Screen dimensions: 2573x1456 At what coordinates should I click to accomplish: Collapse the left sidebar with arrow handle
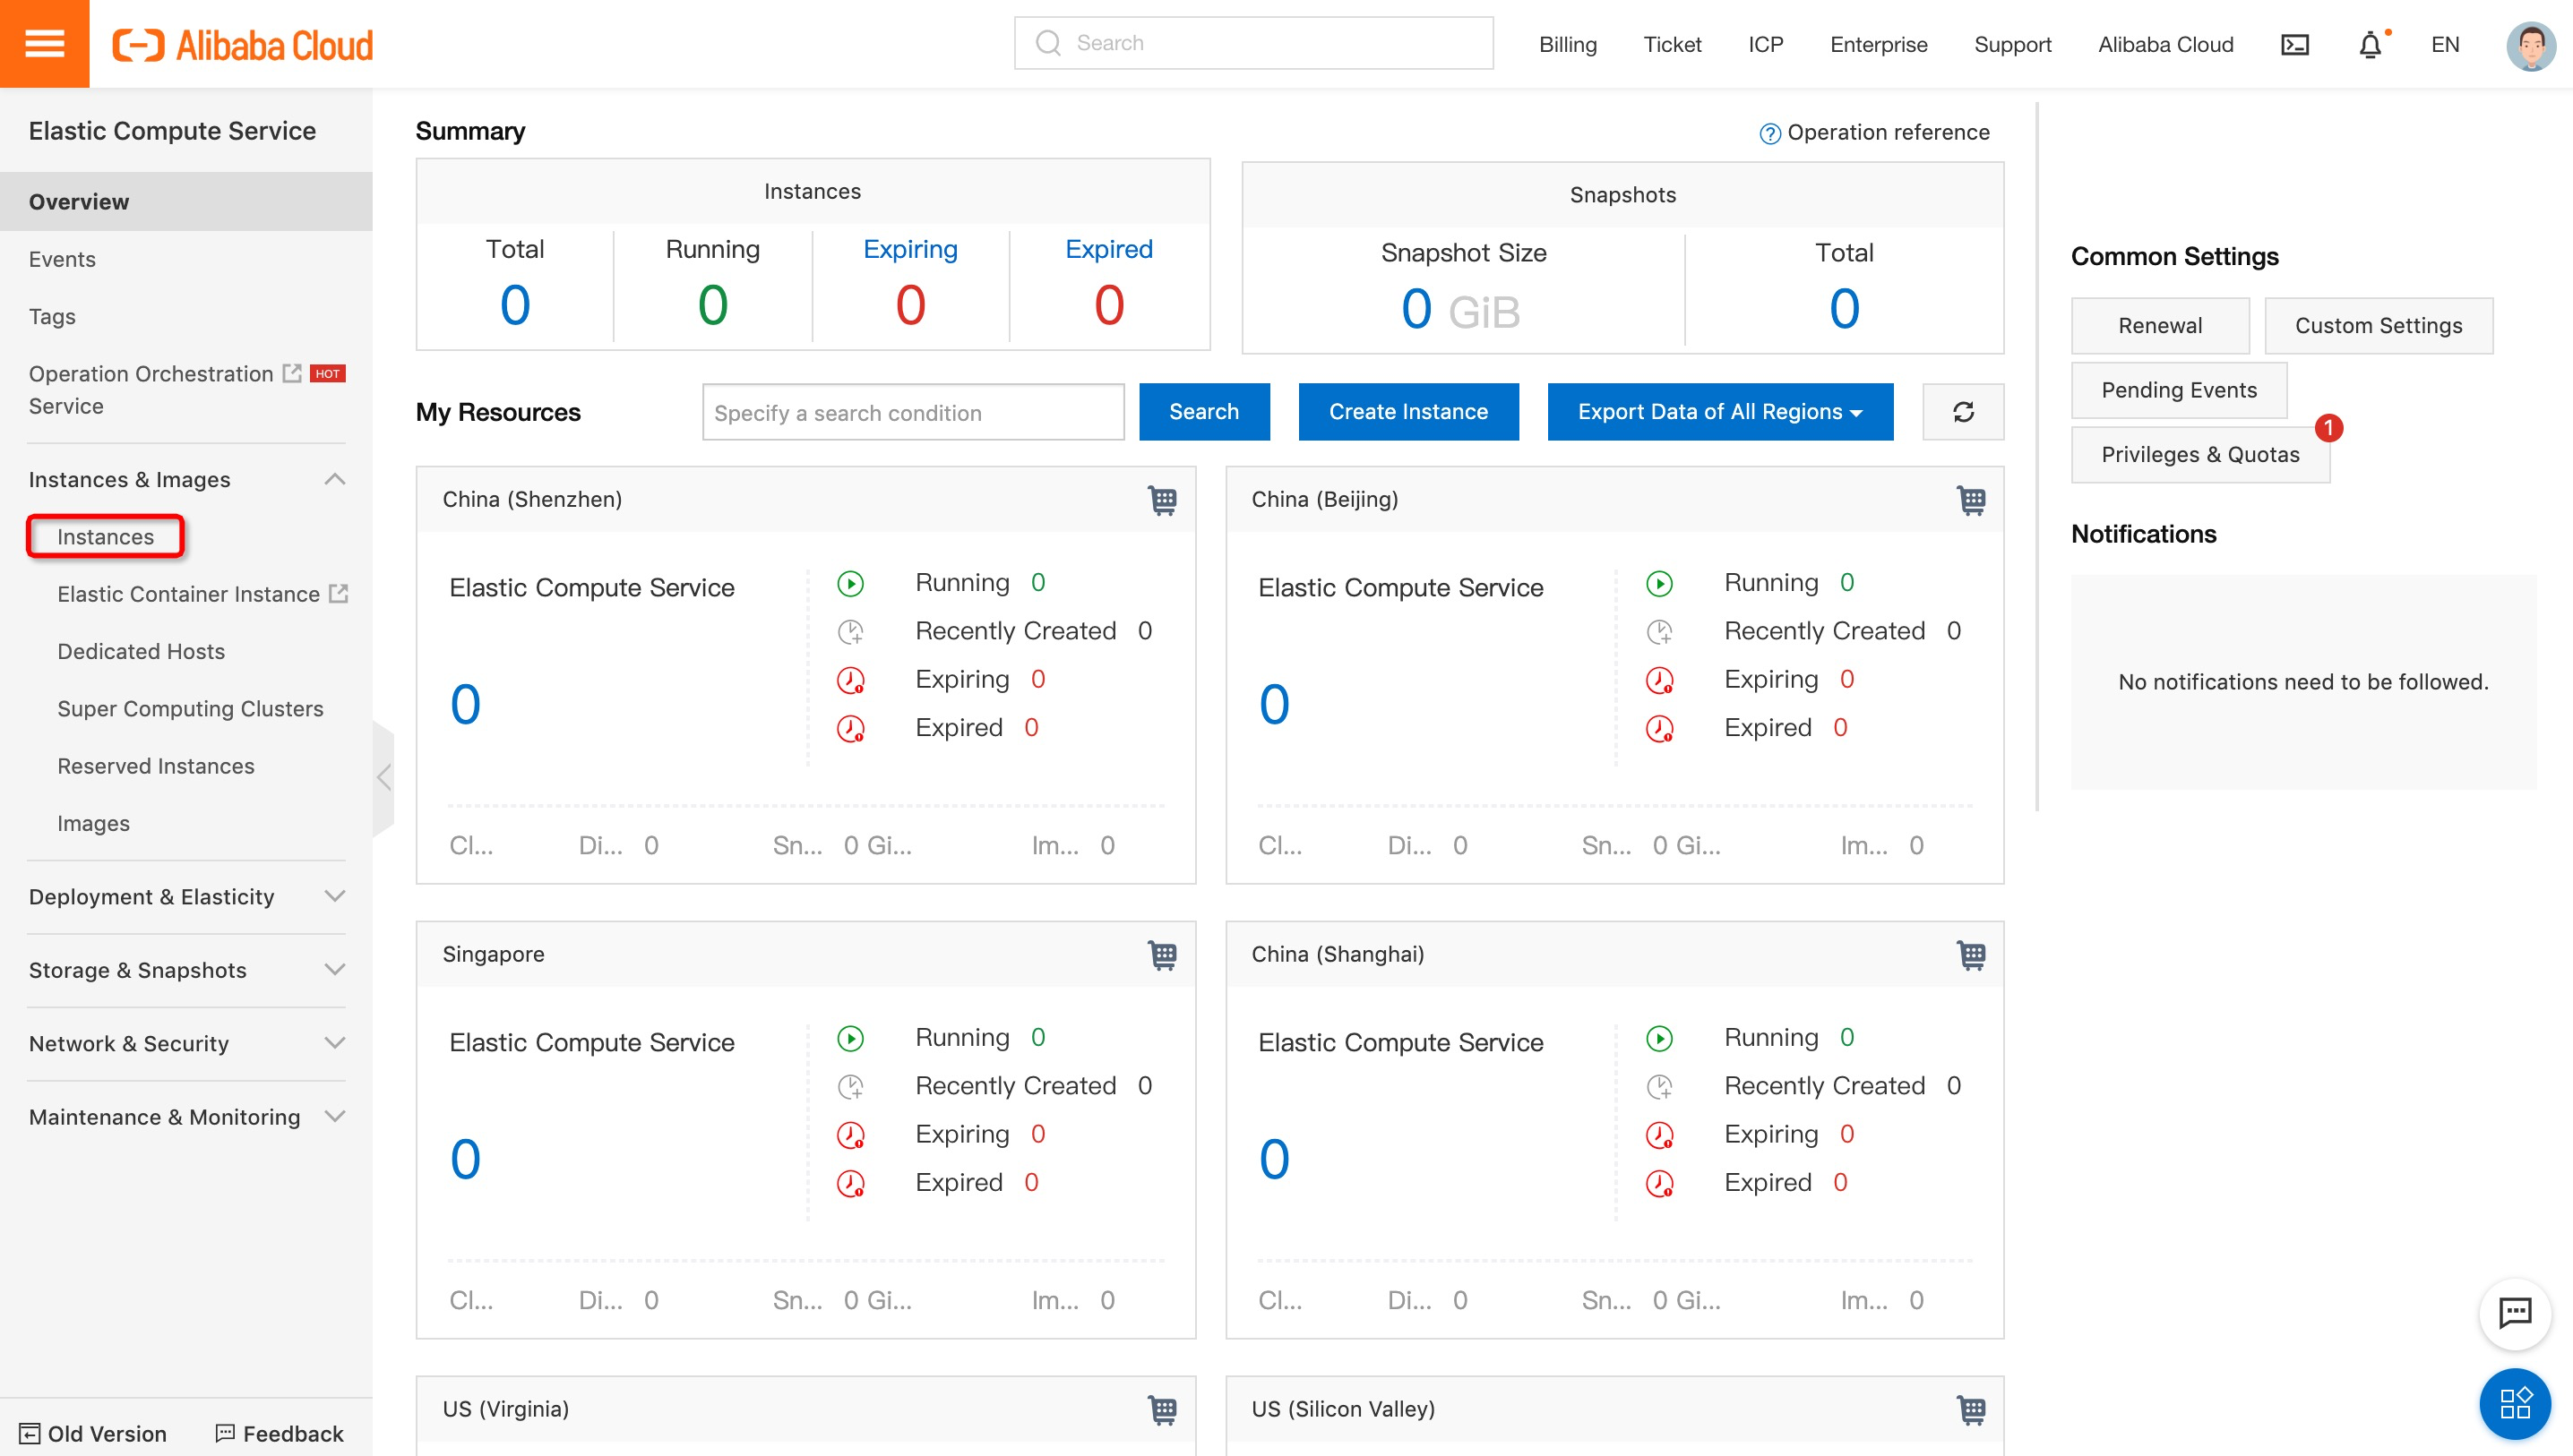coord(383,778)
